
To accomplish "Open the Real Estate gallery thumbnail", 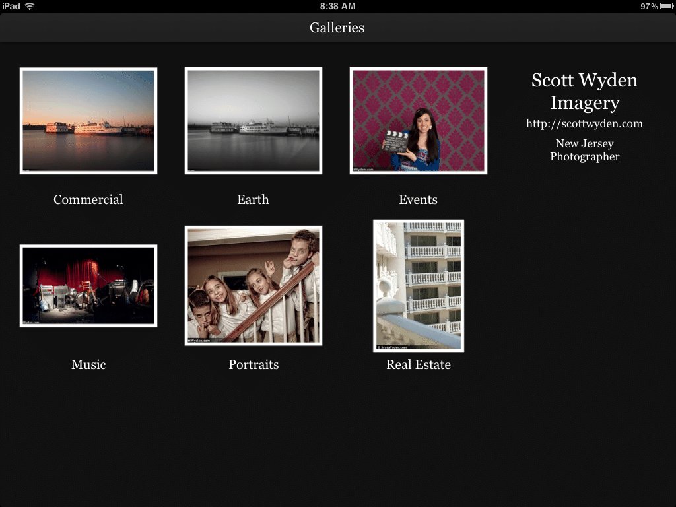I will [419, 285].
